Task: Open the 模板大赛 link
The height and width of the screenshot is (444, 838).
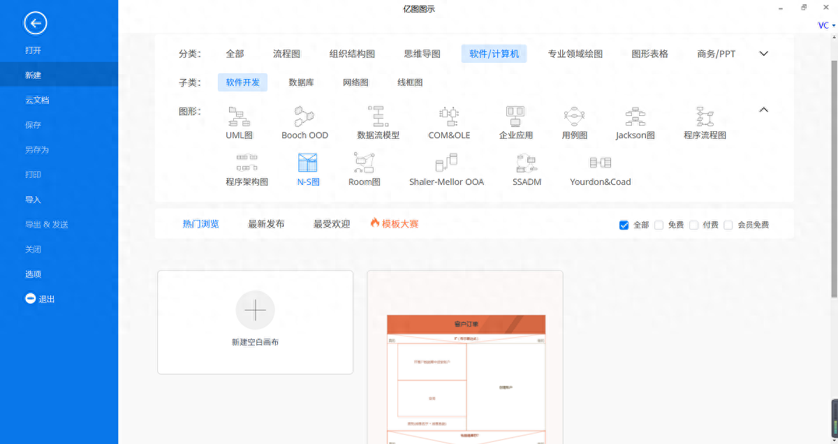Action: click(395, 224)
